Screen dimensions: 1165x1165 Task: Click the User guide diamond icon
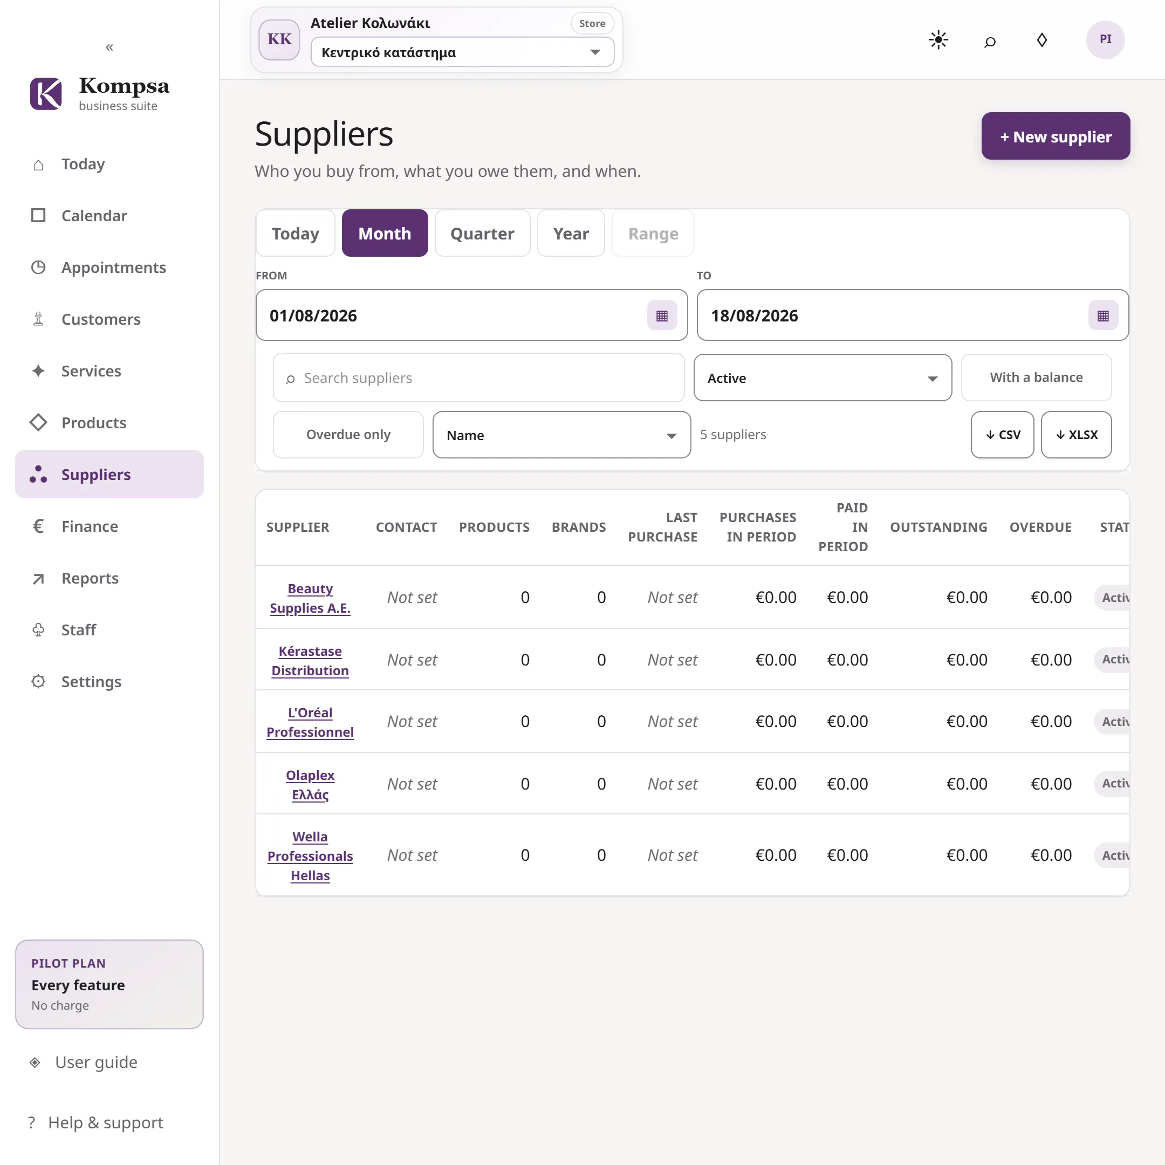pyautogui.click(x=35, y=1063)
